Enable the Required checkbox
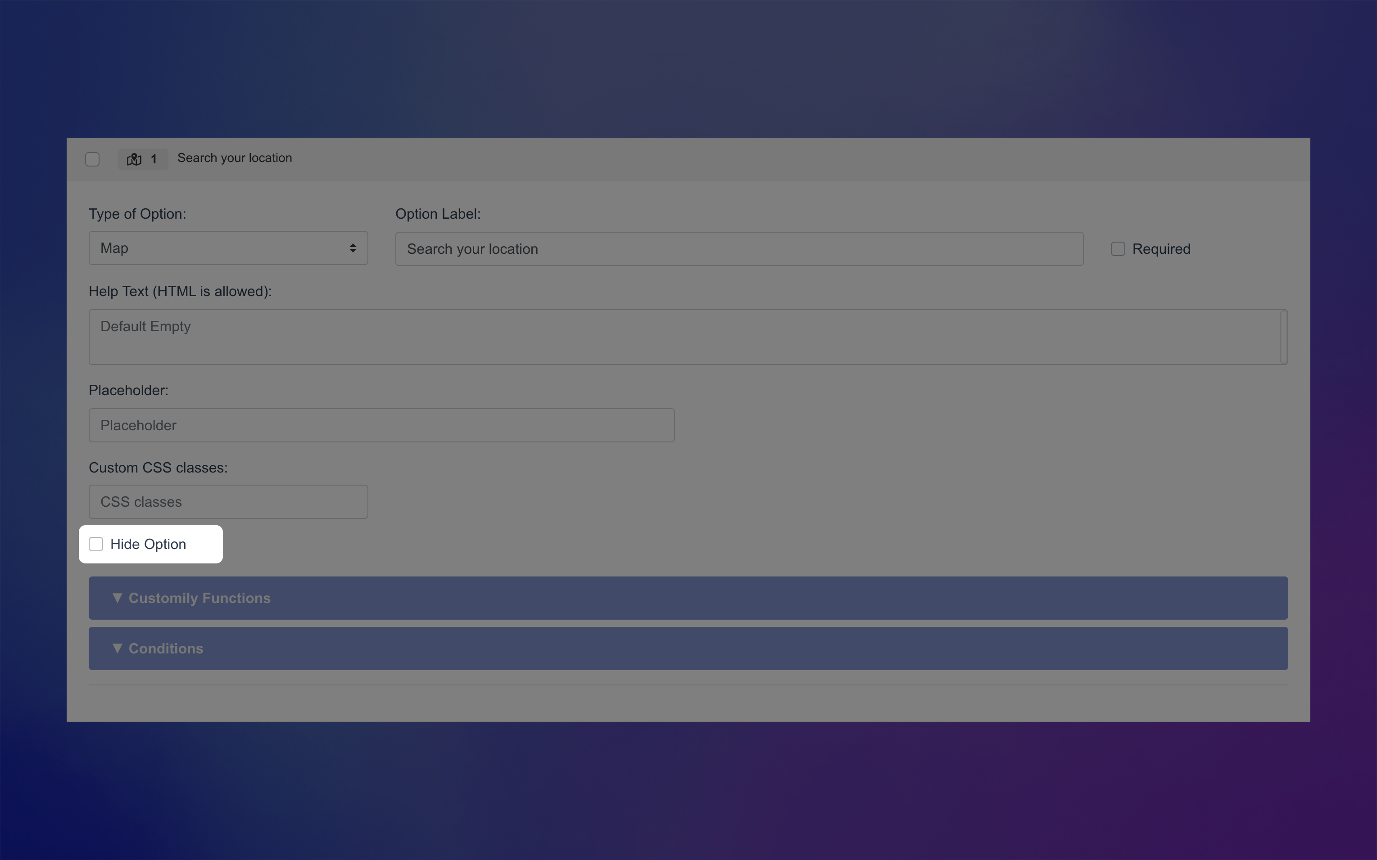 click(1118, 249)
